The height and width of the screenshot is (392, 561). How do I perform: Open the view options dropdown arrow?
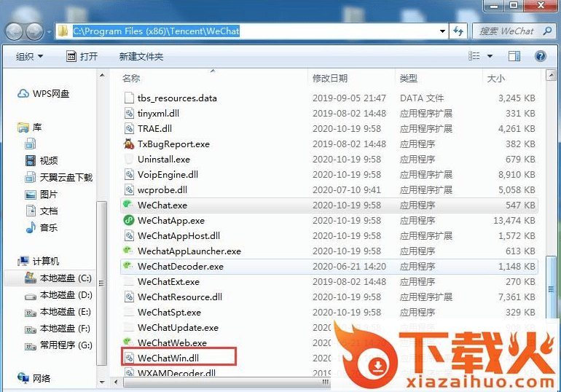pyautogui.click(x=490, y=56)
